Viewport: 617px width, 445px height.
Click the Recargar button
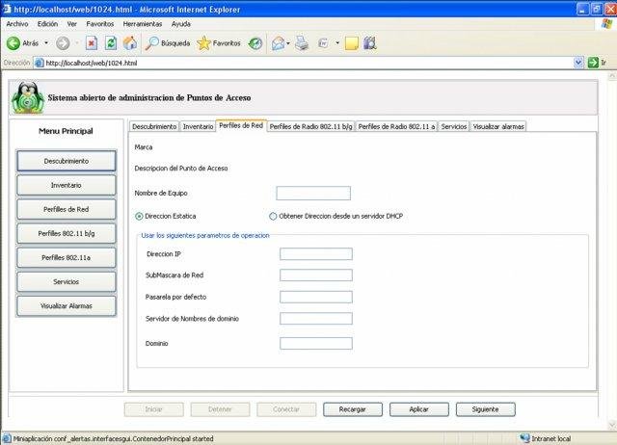coord(353,409)
